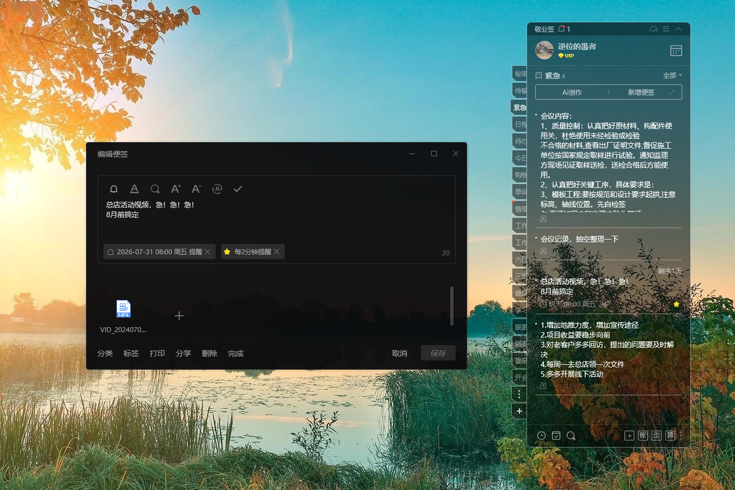This screenshot has height=490, width=735.
Task: Click the underlined A text format icon
Action: [x=134, y=189]
